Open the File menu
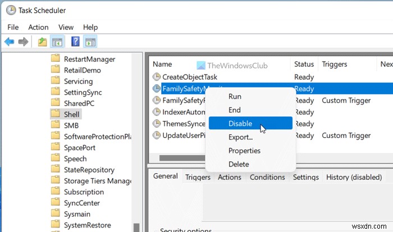The image size is (393, 232). [13, 27]
